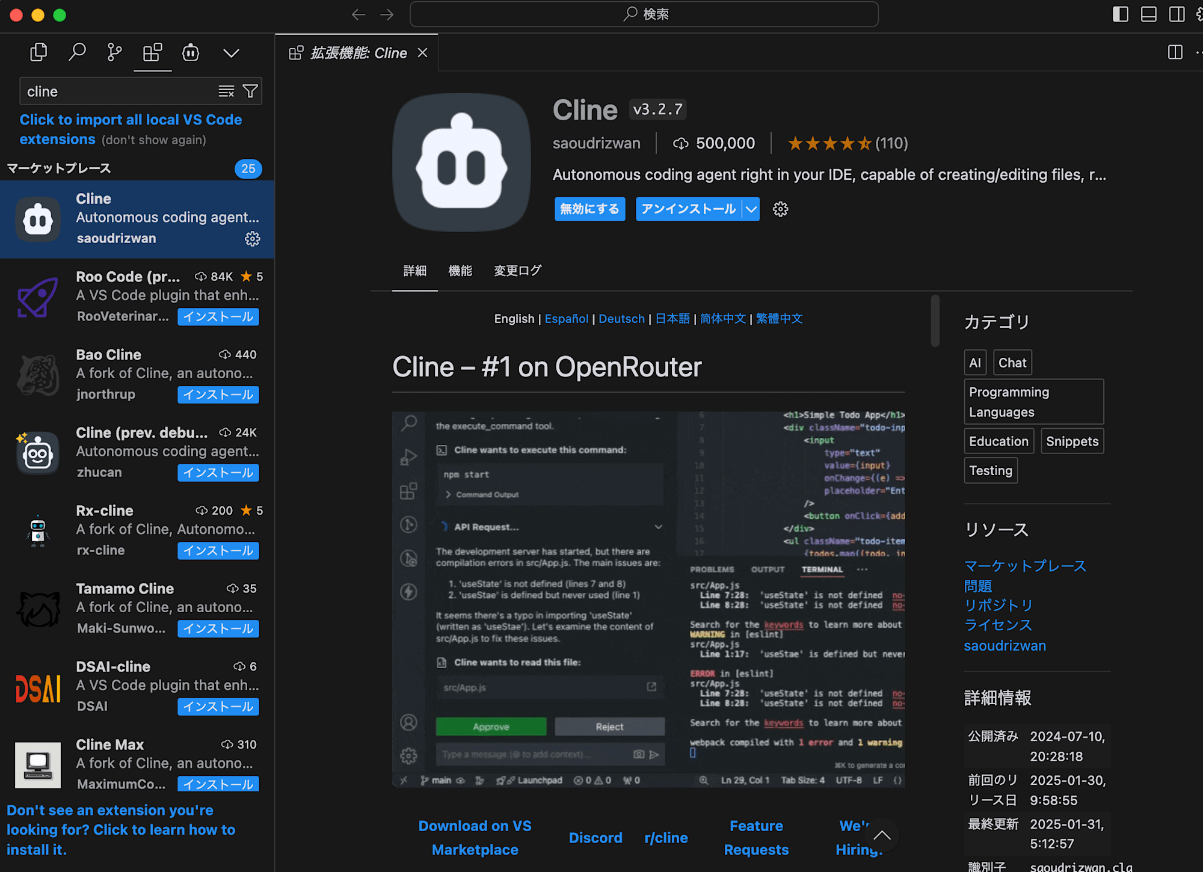Open the Explorer files view icon
Image resolution: width=1203 pixels, height=872 pixels.
38,53
